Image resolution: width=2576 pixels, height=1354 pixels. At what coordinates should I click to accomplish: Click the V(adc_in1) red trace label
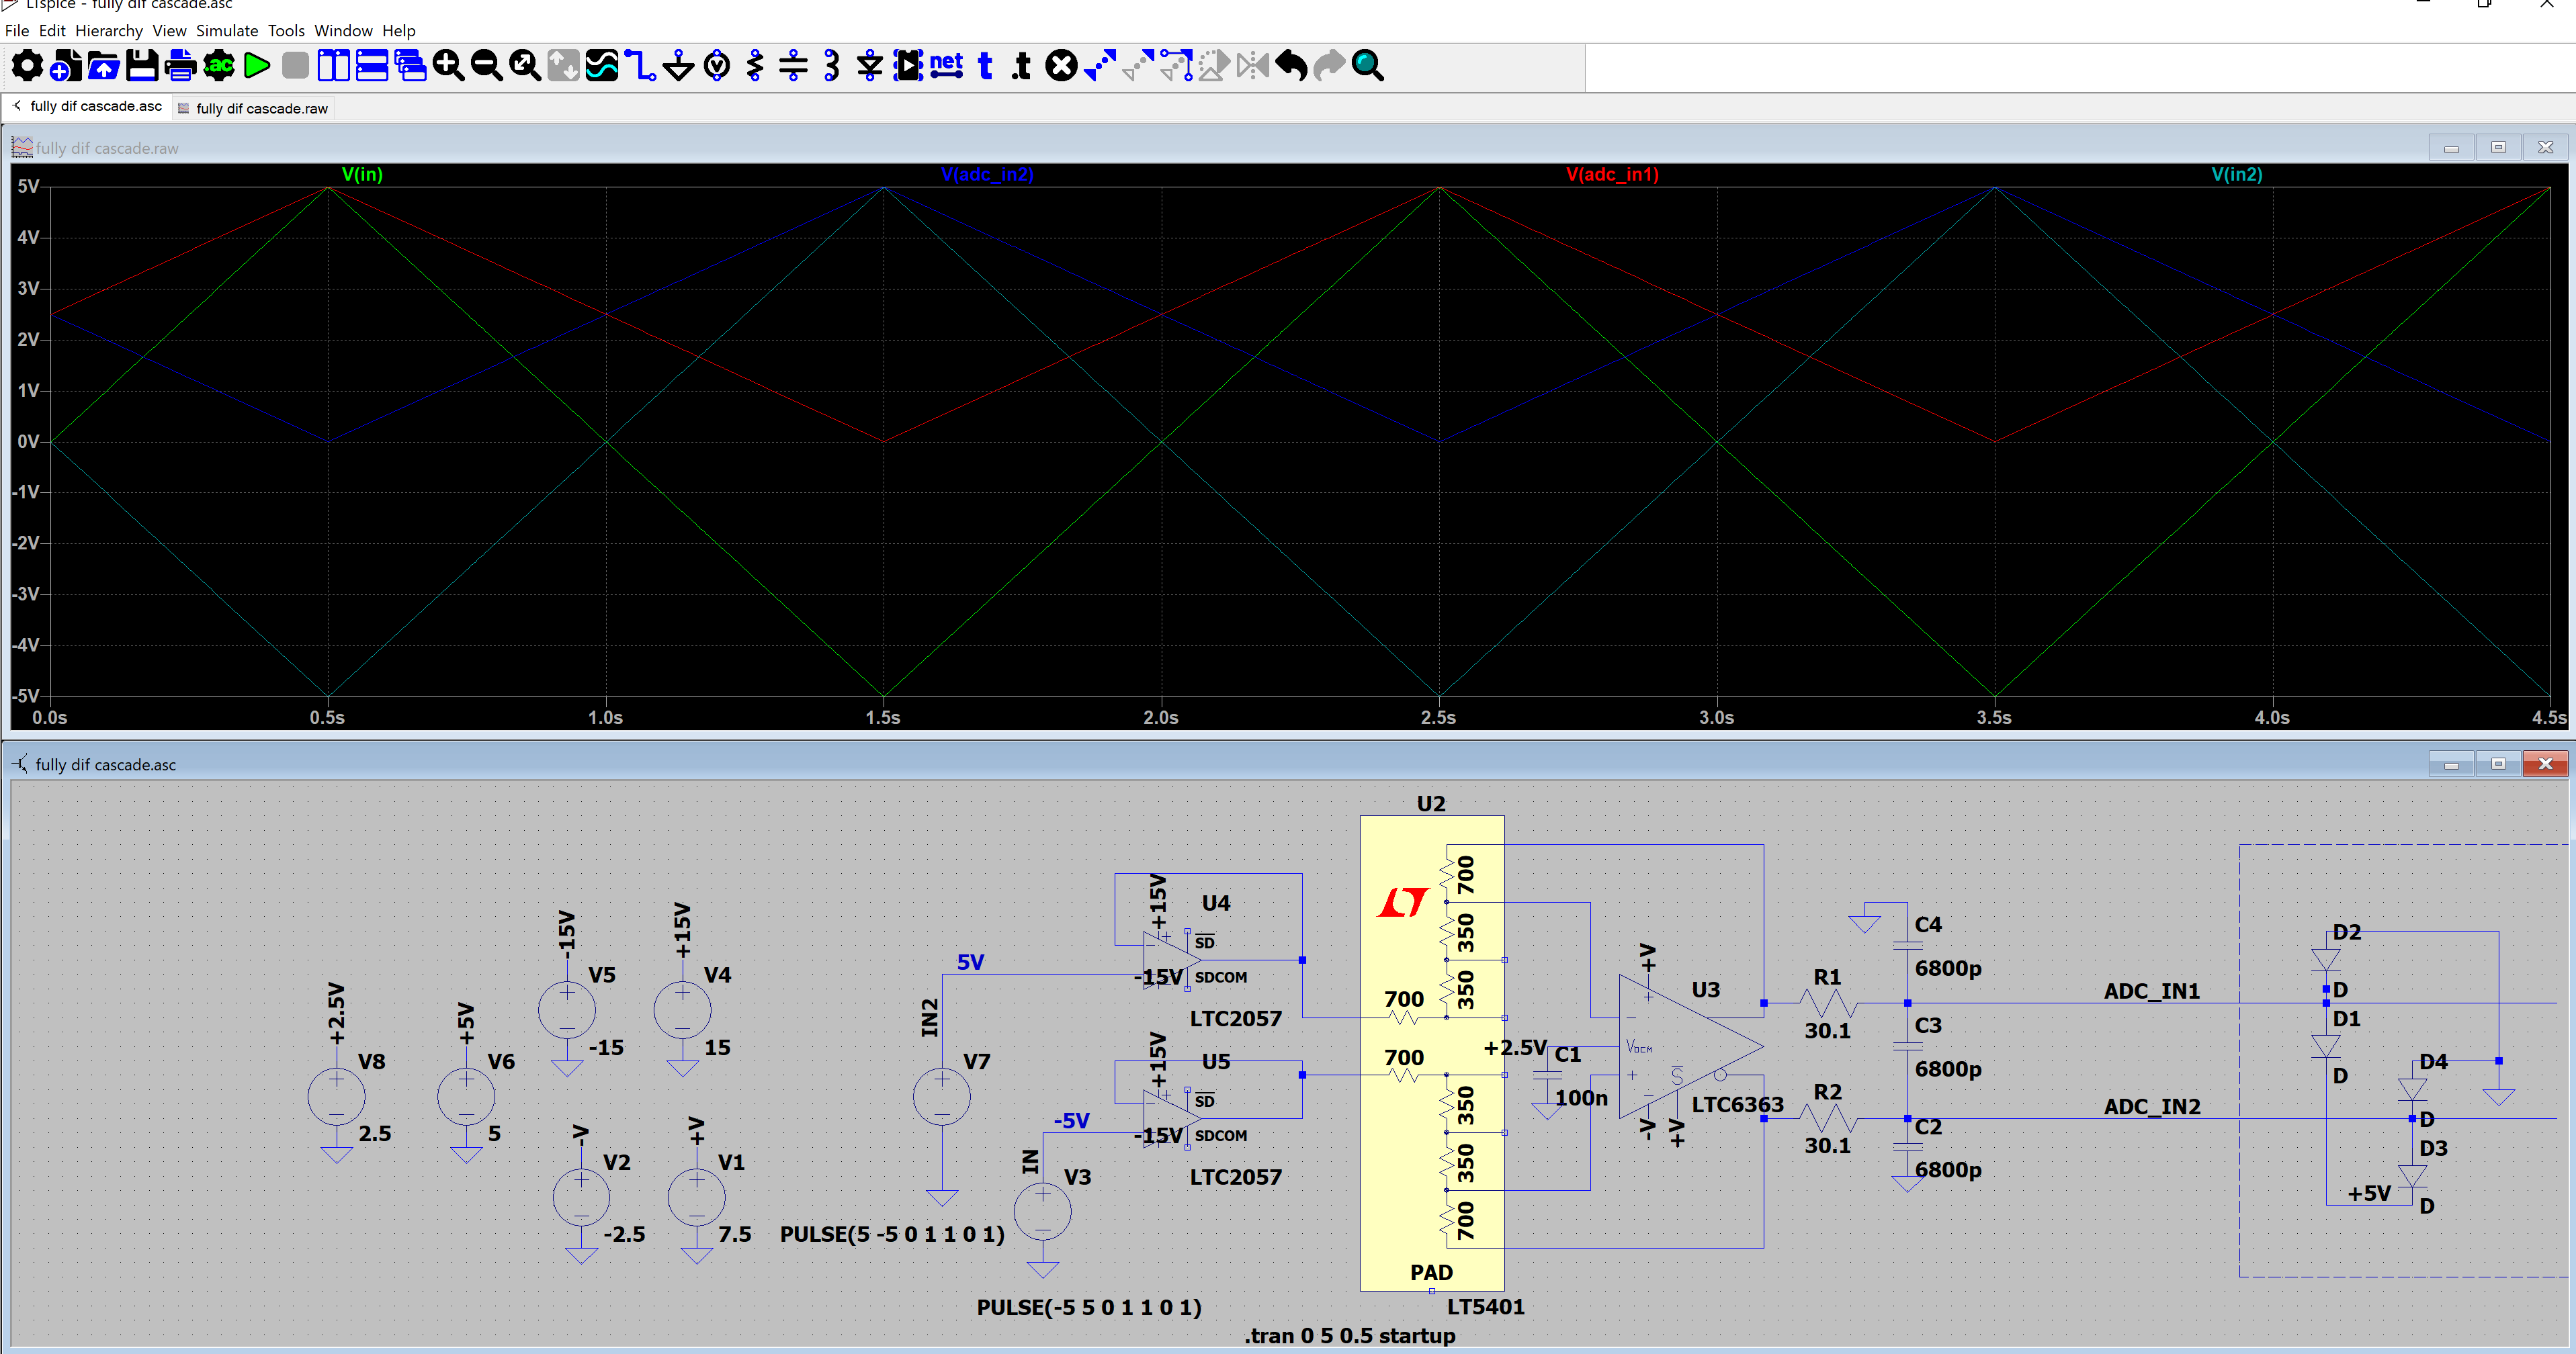[x=1612, y=174]
